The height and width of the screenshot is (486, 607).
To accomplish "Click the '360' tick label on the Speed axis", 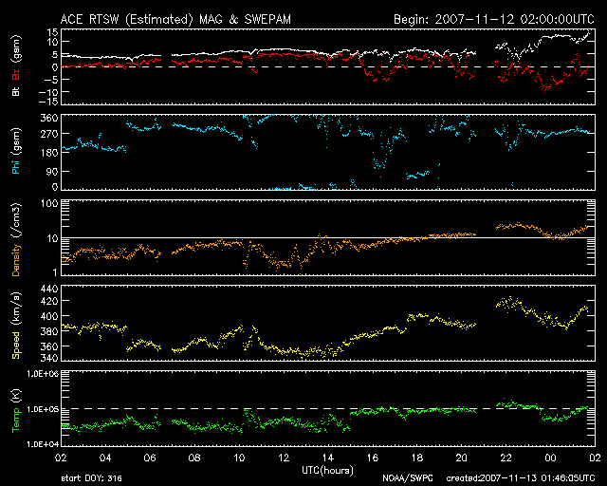I will (x=49, y=346).
